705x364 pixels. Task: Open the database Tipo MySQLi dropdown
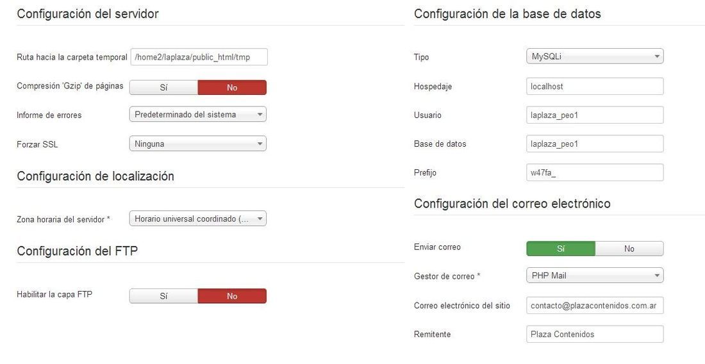tap(595, 56)
